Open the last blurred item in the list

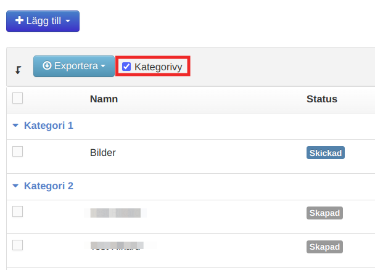tap(115, 247)
